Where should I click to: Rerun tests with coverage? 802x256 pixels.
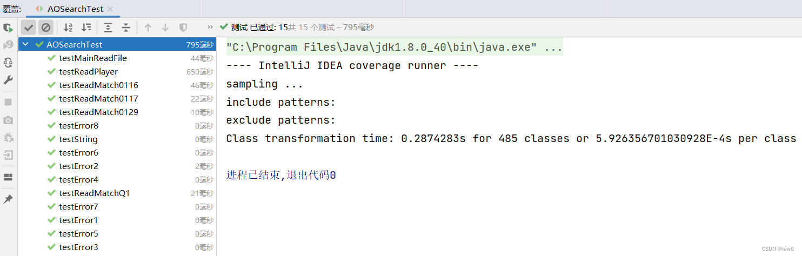[x=8, y=28]
